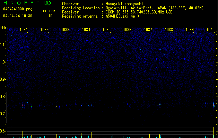Viewport: 218px width, 138px height.
Task: Click the Receiving Location label
Action: (x=81, y=8)
